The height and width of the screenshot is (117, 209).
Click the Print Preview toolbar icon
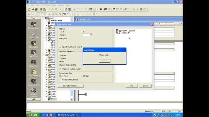44,9
